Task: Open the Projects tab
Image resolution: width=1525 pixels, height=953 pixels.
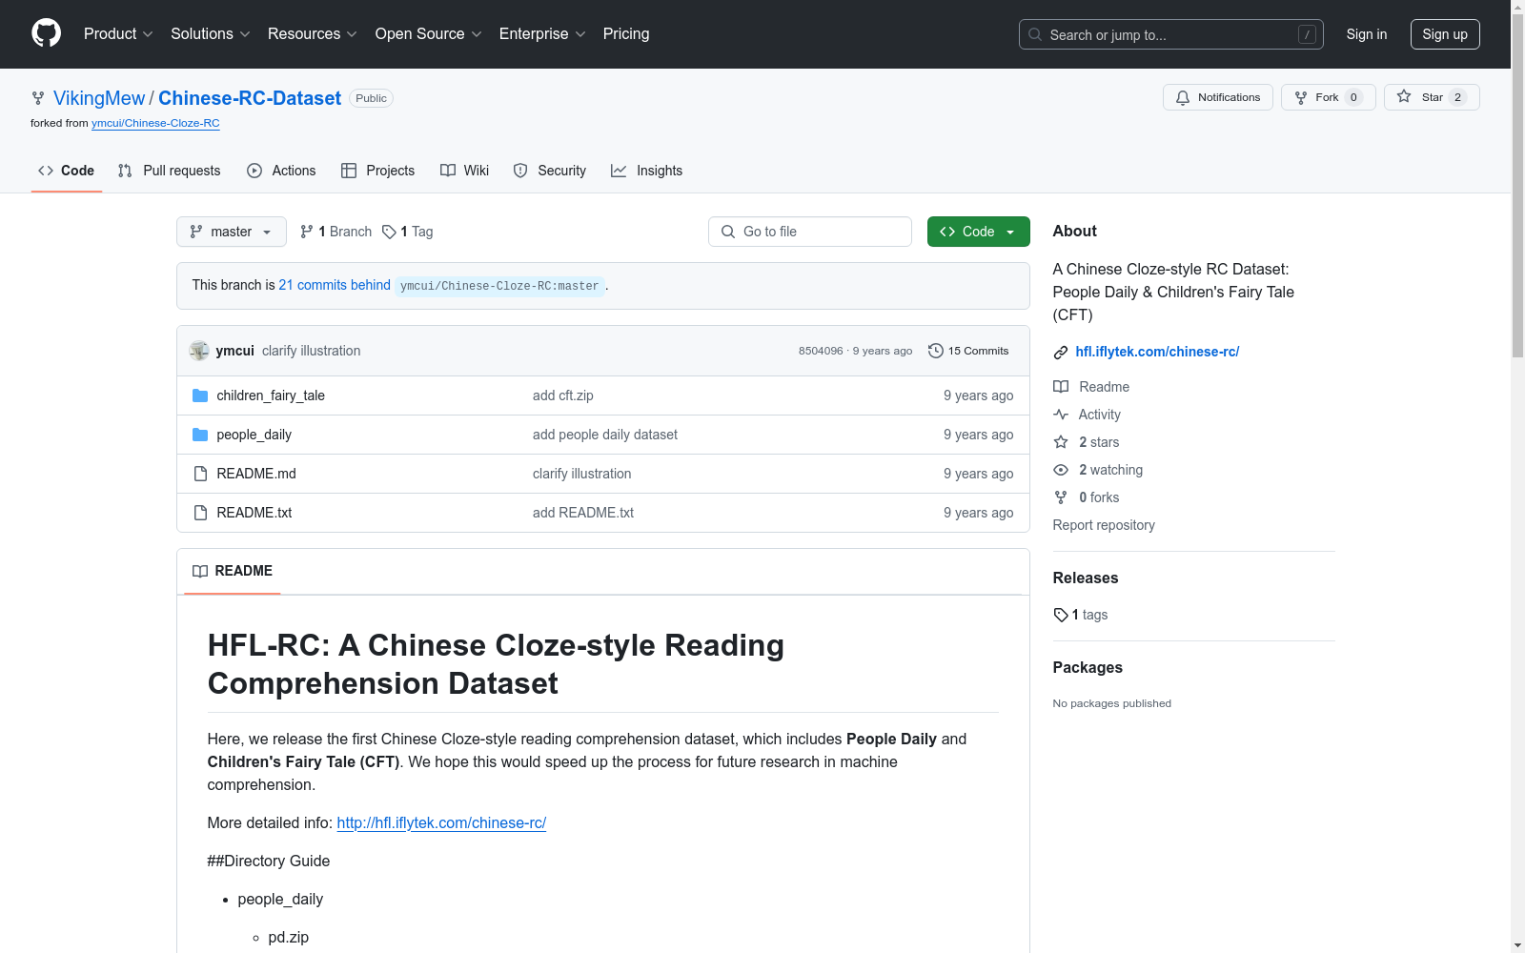Action: (x=378, y=171)
